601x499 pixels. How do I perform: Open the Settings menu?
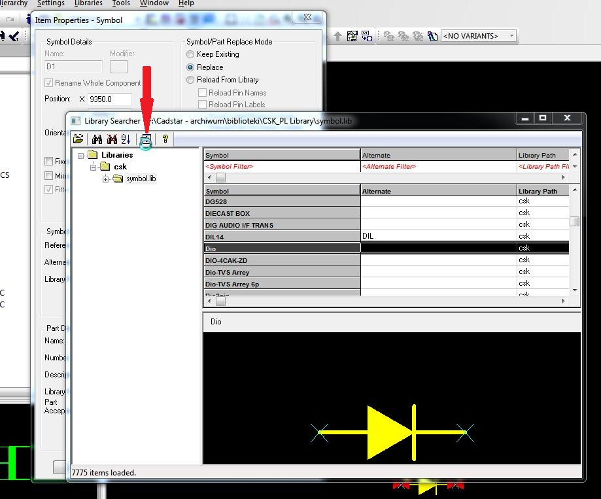pos(51,3)
